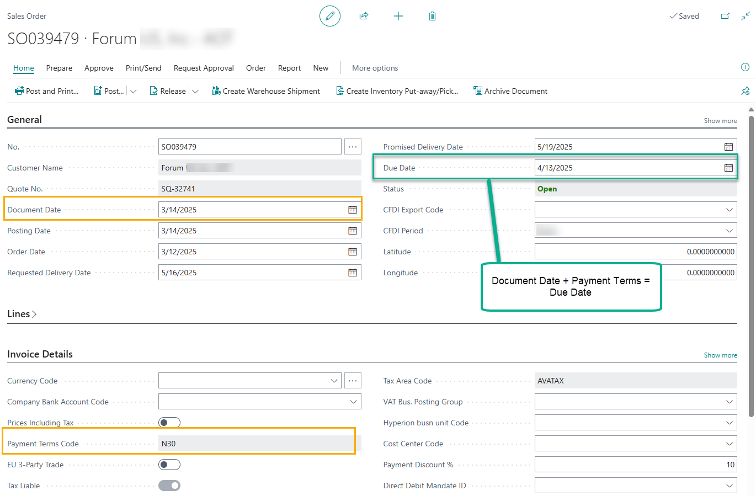Open the Print/Send menu
The image size is (756, 496).
(143, 68)
